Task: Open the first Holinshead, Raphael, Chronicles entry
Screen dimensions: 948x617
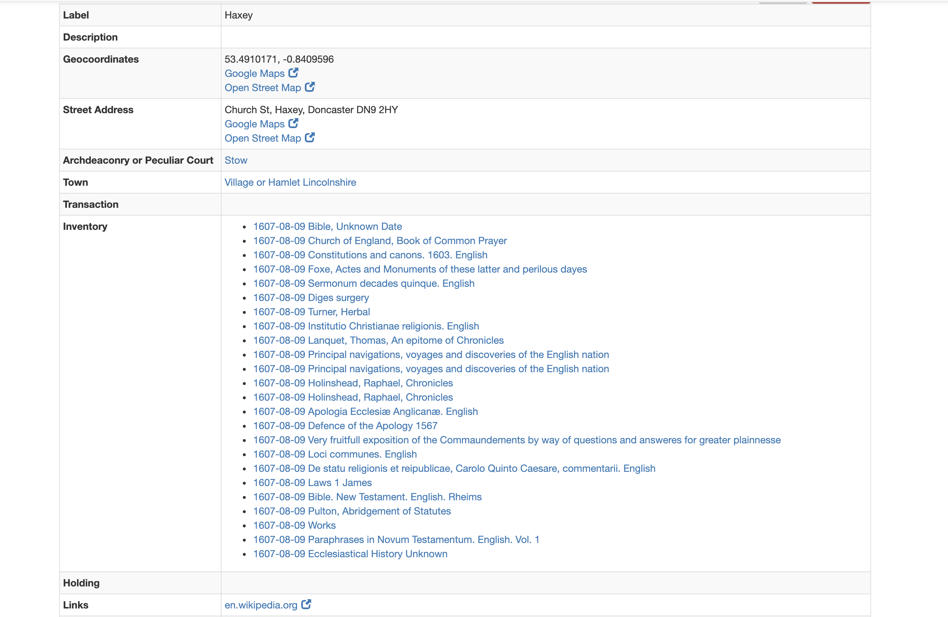Action: (353, 383)
